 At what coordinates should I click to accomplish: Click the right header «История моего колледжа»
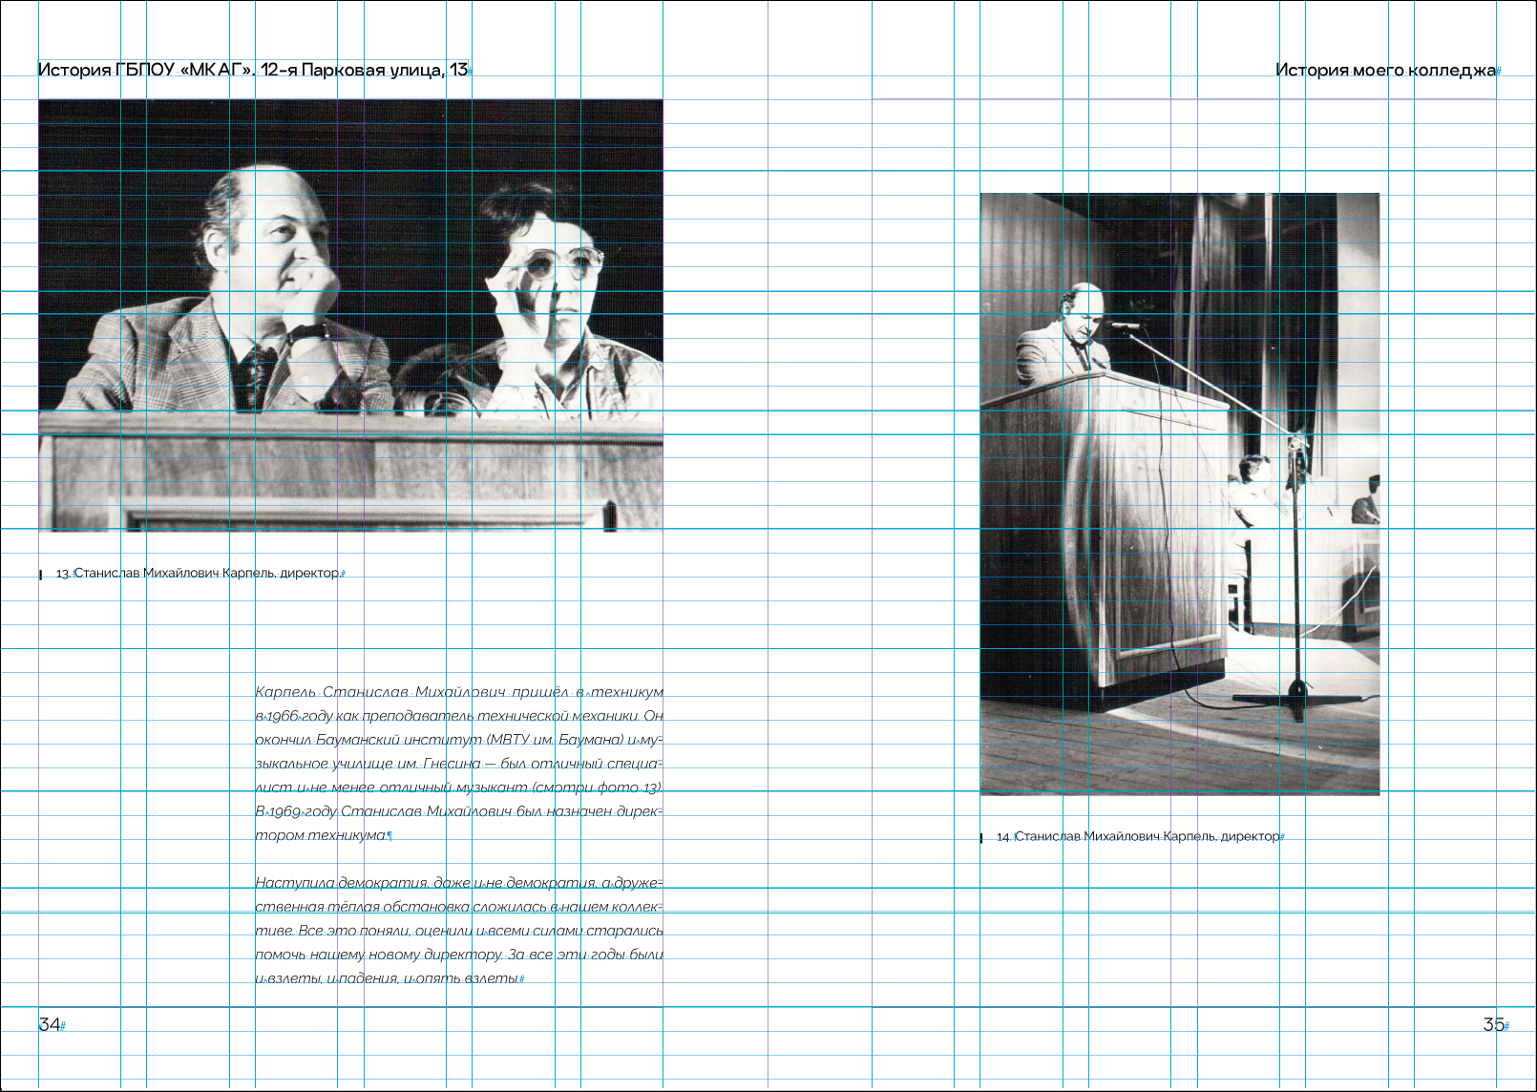[1385, 70]
